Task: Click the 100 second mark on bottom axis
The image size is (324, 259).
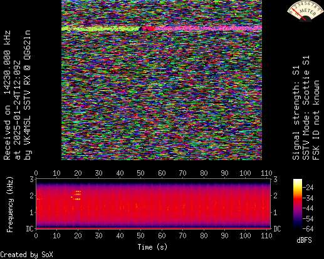Action: [245, 236]
